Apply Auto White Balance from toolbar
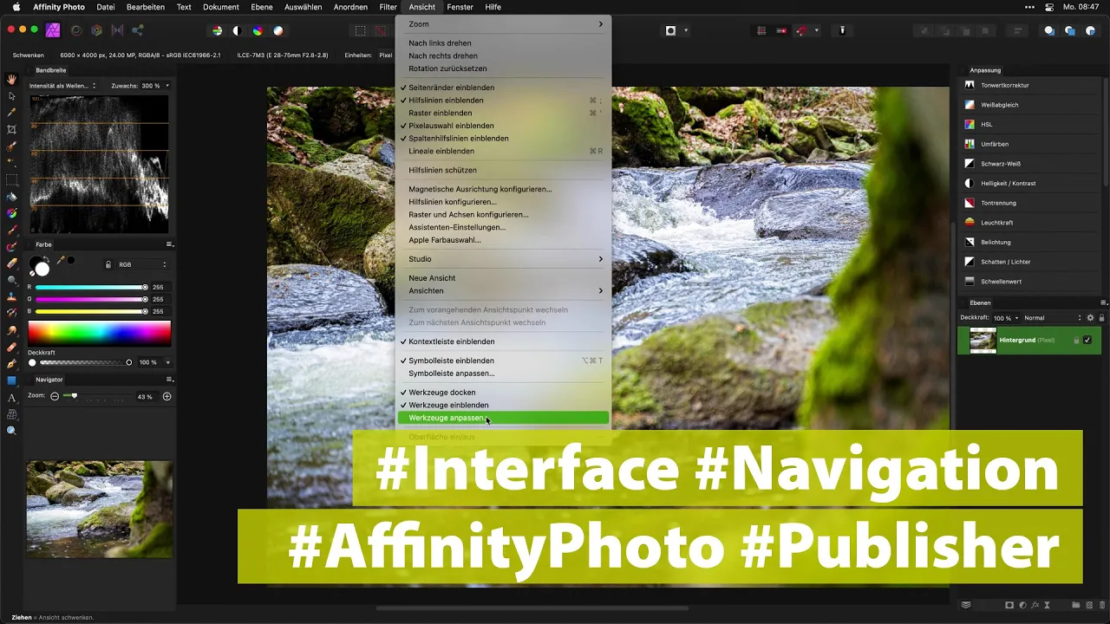The image size is (1110, 624). [278, 30]
